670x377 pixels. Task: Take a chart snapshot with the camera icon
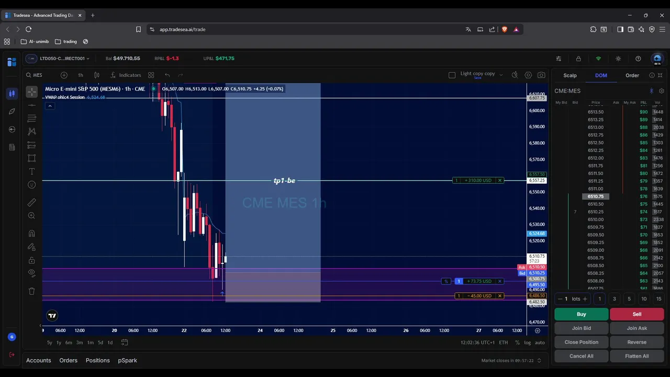tap(541, 75)
